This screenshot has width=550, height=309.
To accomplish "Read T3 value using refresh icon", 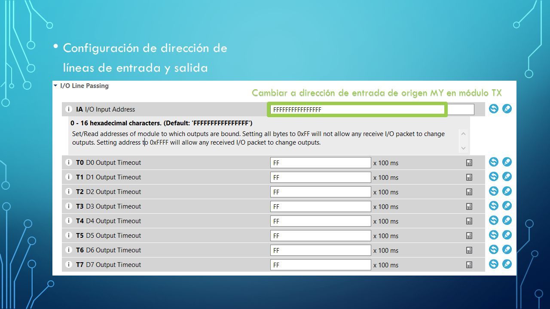I will click(494, 206).
